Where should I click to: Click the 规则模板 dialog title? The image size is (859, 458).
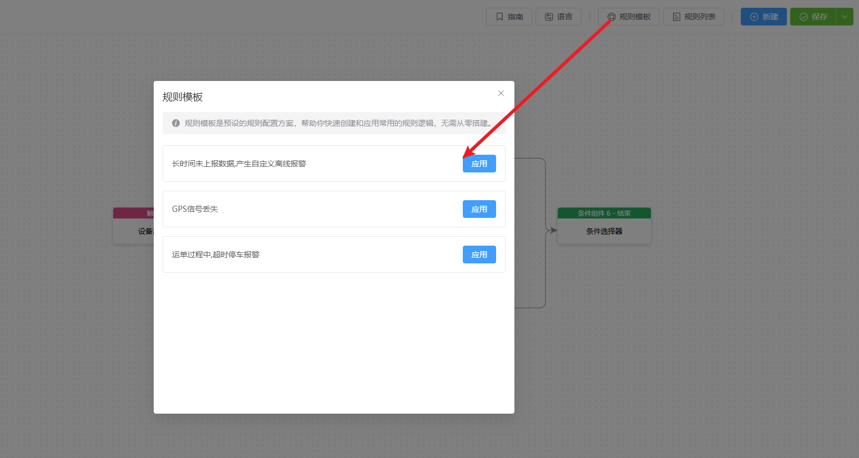[183, 97]
